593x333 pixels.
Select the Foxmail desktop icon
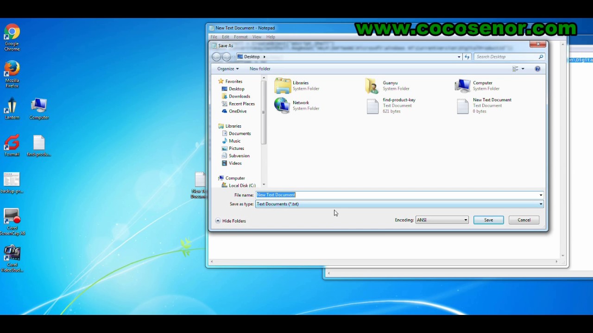click(12, 146)
